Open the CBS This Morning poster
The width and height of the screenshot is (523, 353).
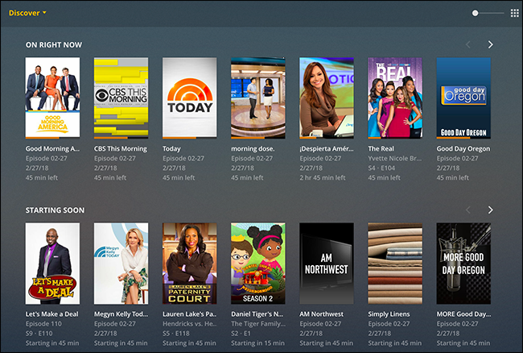[121, 98]
